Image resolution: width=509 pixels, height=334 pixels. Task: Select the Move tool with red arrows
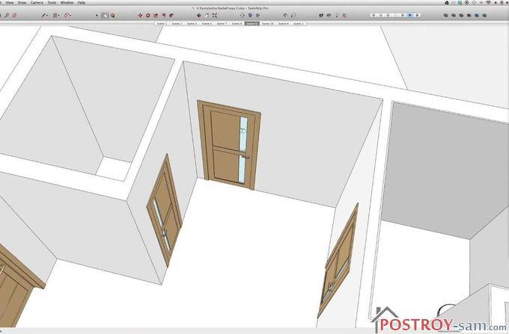click(141, 15)
